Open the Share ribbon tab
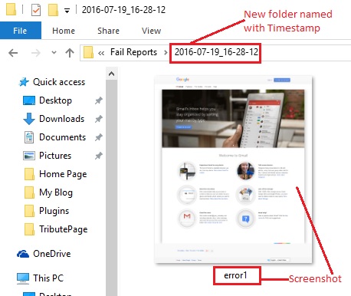 click(108, 31)
